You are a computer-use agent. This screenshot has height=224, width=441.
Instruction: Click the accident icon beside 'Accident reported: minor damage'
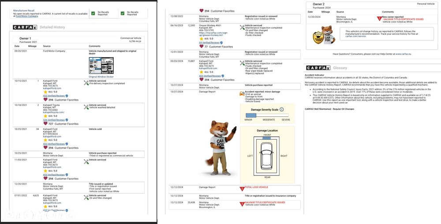coord(242,93)
